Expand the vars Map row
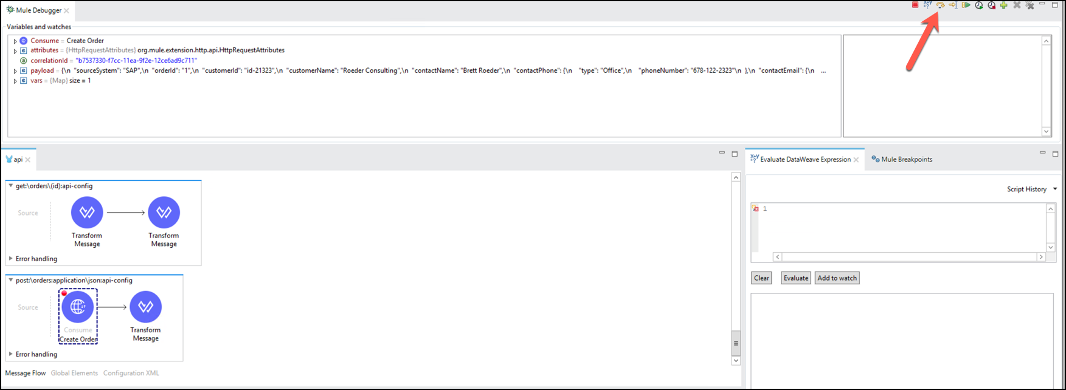The image size is (1066, 390). tap(15, 81)
